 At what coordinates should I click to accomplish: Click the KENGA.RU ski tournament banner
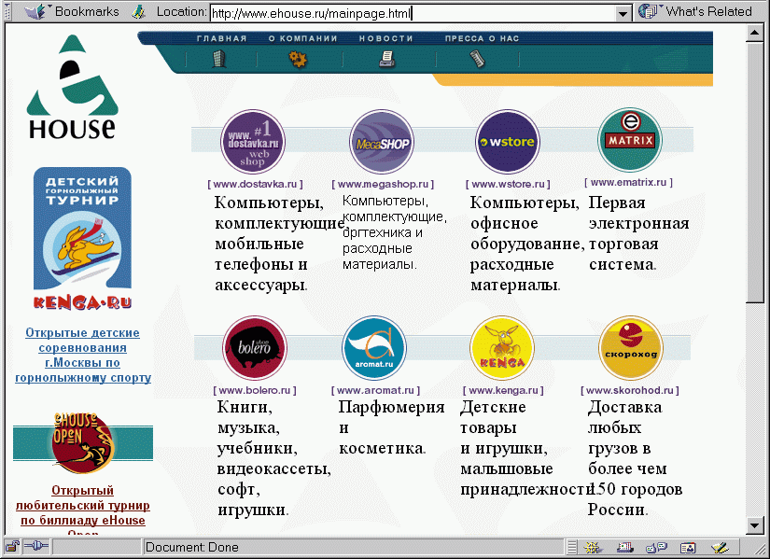pos(82,239)
